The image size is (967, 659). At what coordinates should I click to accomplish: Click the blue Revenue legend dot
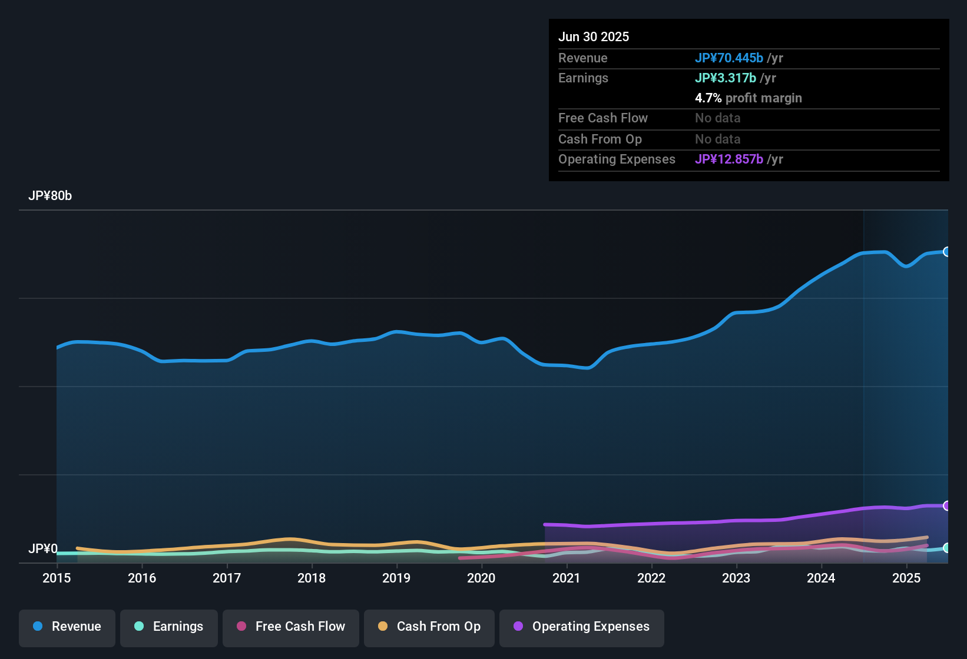pyautogui.click(x=38, y=627)
